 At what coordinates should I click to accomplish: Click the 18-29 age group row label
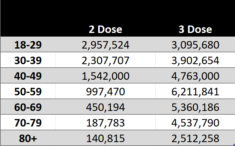click(28, 45)
